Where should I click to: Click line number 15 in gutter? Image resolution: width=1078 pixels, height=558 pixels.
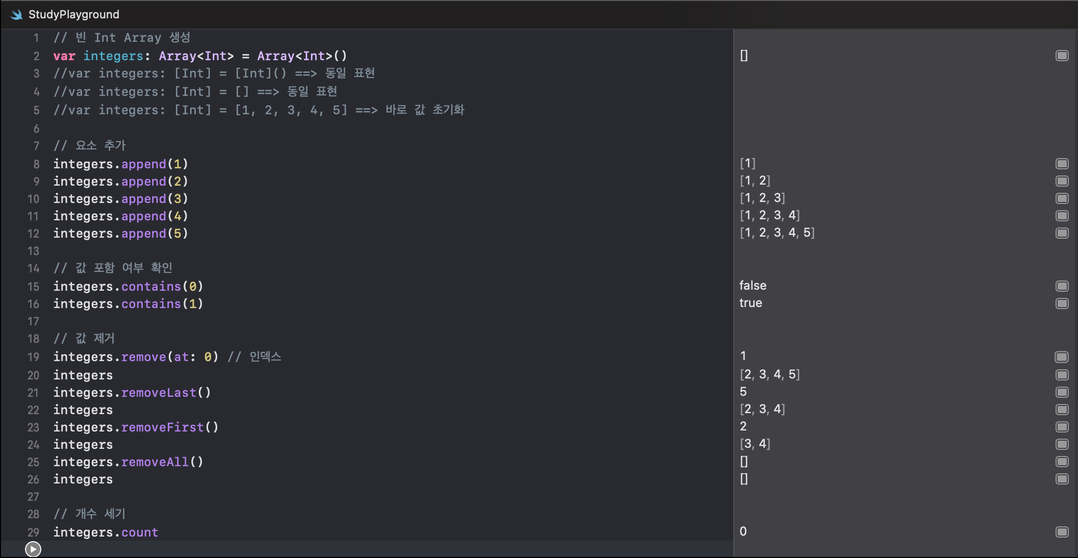click(33, 287)
